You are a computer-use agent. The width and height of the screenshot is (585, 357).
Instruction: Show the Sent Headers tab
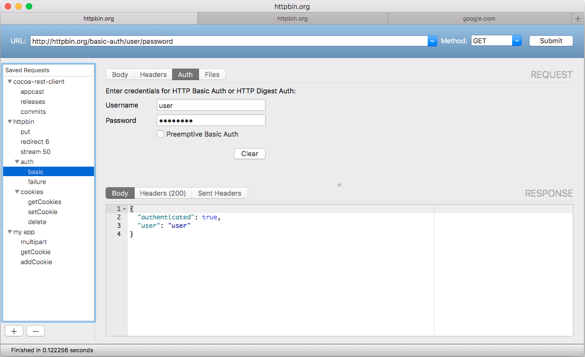click(x=220, y=193)
